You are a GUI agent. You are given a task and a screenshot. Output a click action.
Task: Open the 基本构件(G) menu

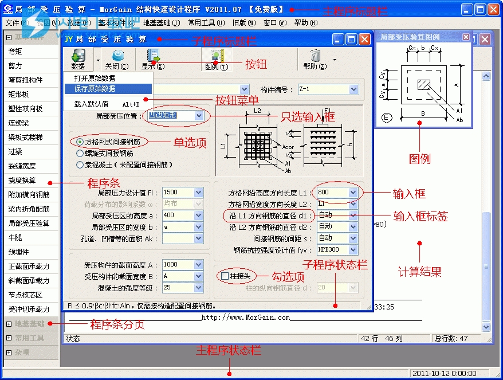[117, 23]
